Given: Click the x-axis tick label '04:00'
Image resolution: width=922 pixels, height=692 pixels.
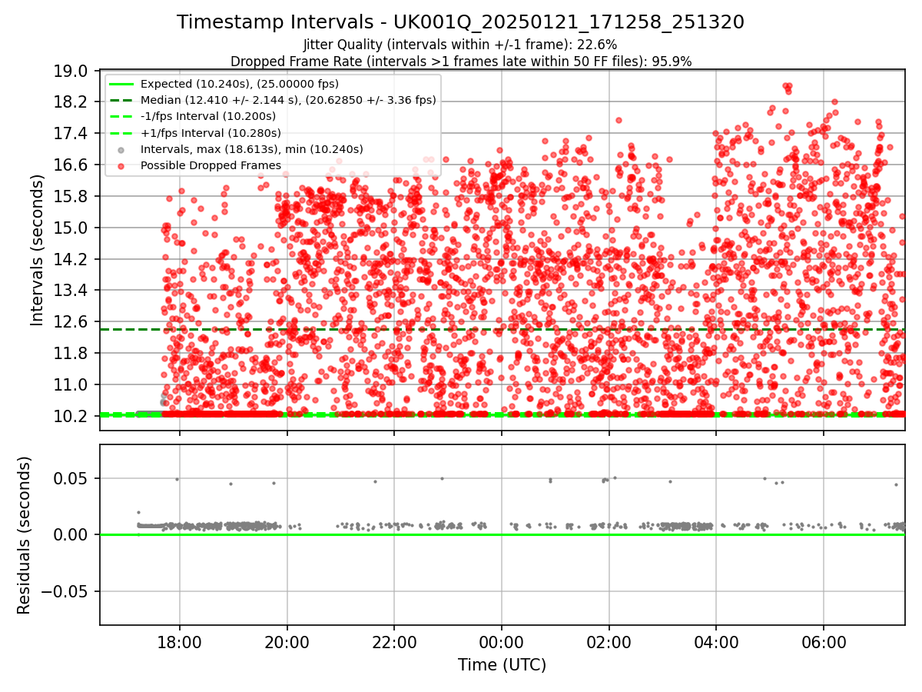Looking at the screenshot, I should pos(716,641).
